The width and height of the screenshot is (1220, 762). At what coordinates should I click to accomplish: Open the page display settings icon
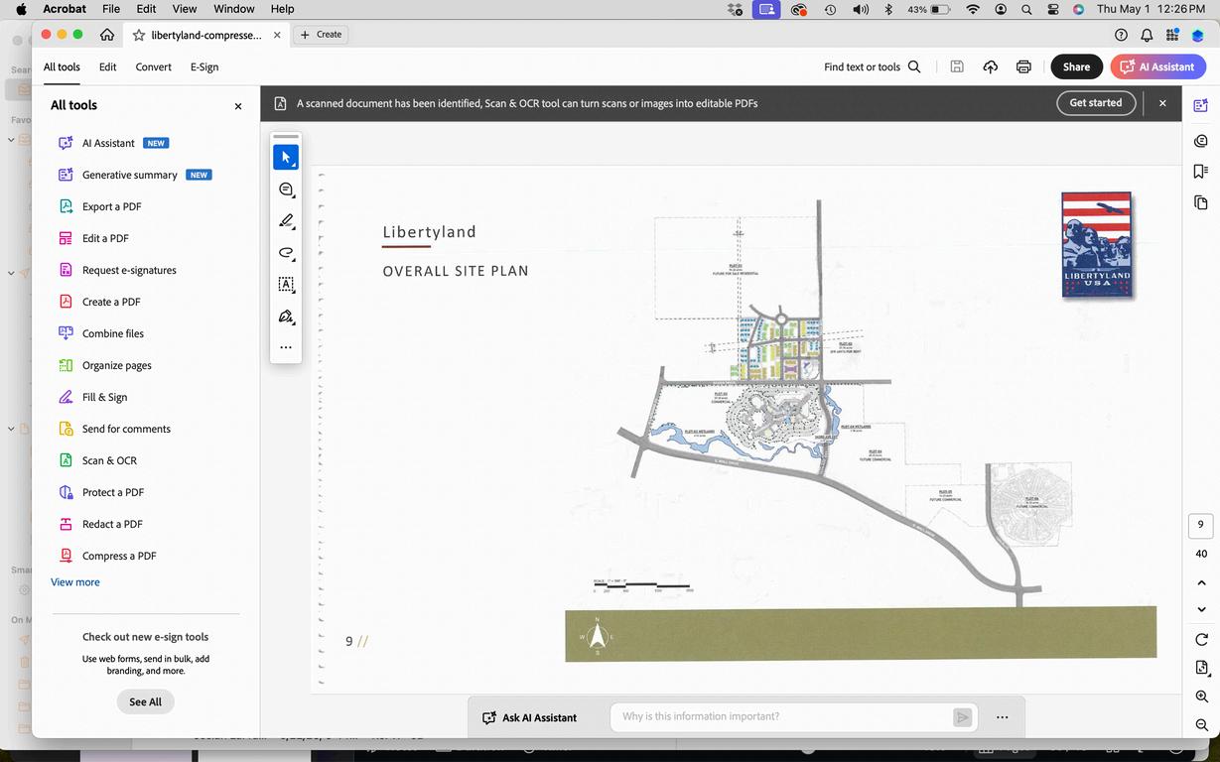[x=1201, y=668]
